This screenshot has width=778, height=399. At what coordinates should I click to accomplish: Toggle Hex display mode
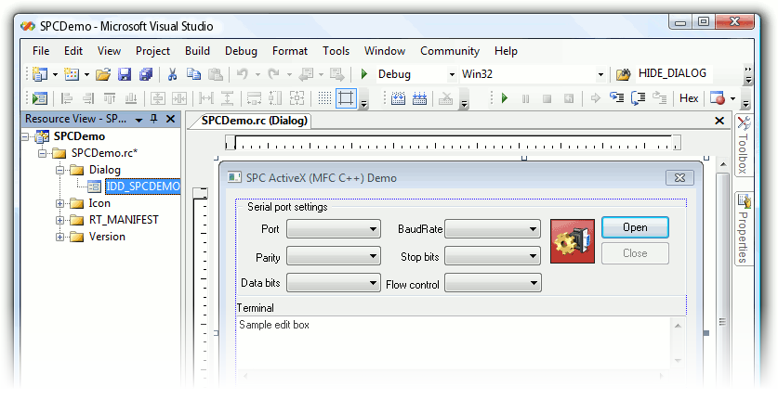click(x=689, y=98)
